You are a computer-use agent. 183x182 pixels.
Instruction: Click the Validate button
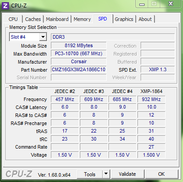(128, 174)
